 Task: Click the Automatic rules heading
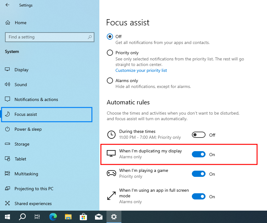(128, 102)
